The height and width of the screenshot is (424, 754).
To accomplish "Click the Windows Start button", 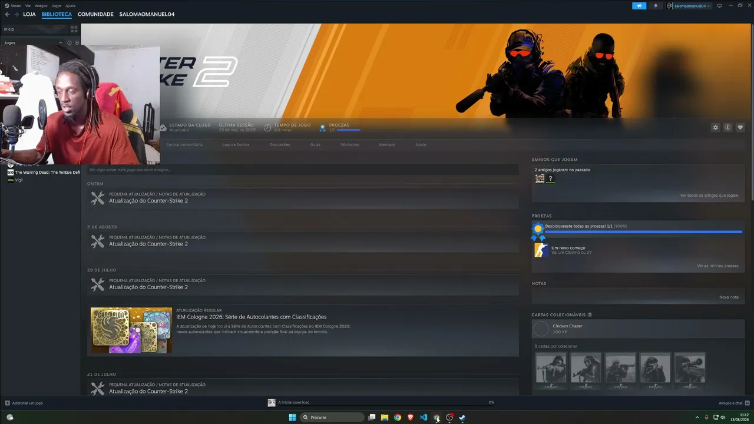I will tap(292, 418).
